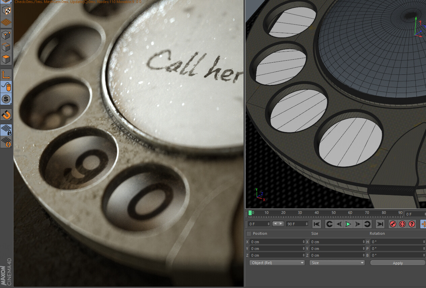
Task: Click the Size Y field
Action: pos(337,249)
